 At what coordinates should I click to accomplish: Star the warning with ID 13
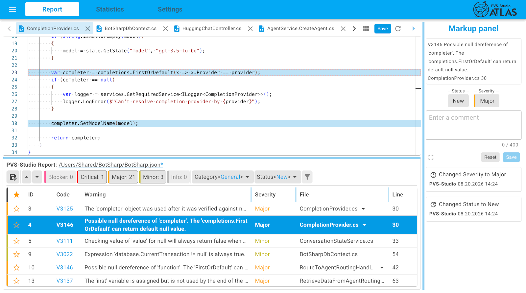click(16, 281)
